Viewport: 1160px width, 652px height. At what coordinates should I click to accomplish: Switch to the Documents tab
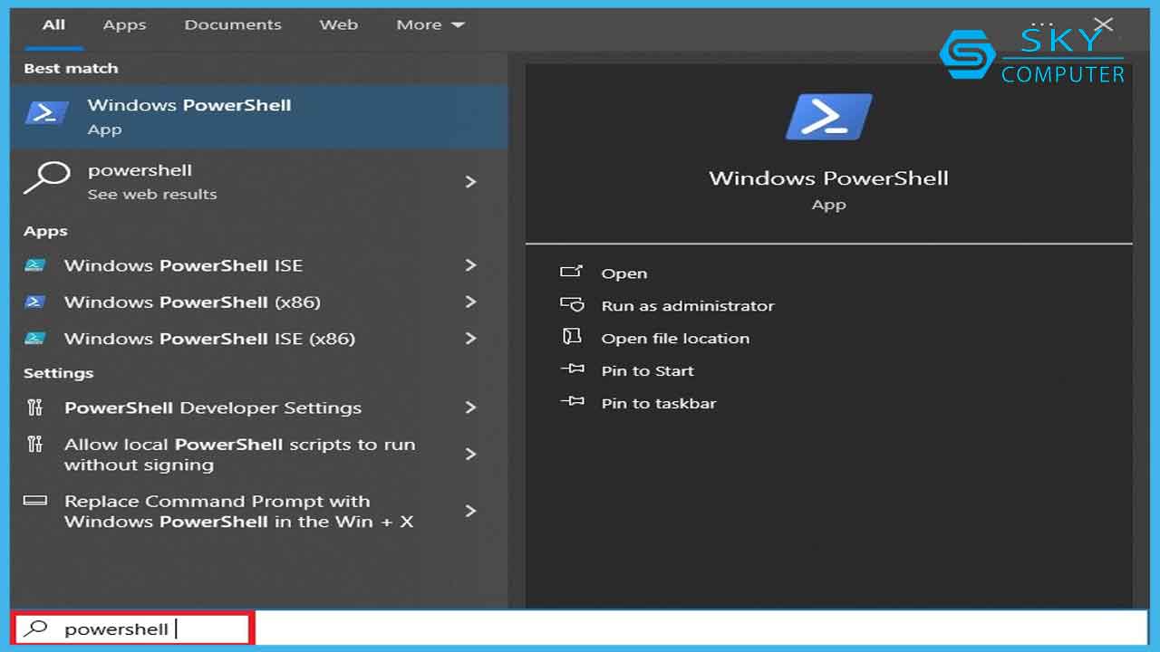233,24
